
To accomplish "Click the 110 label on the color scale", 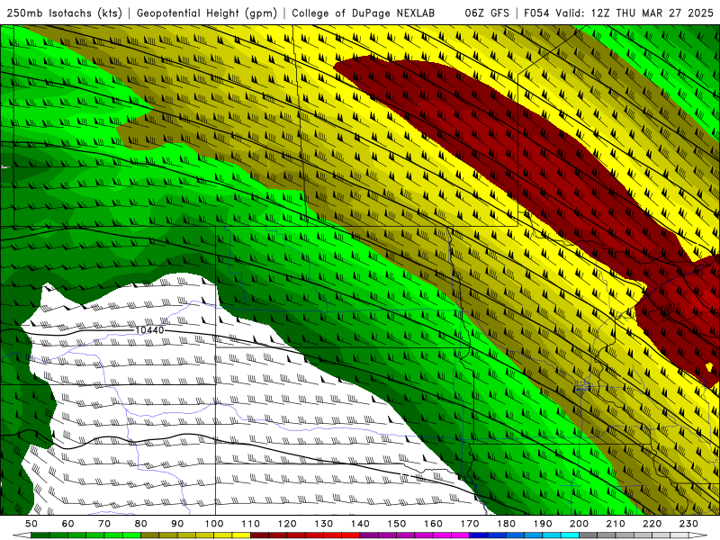I will [251, 524].
